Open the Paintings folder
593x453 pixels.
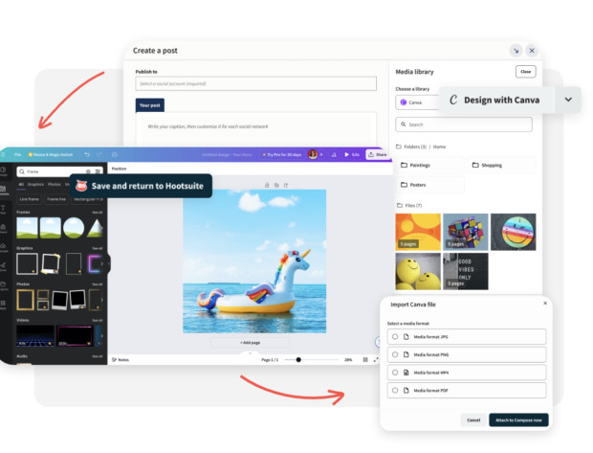429,165
